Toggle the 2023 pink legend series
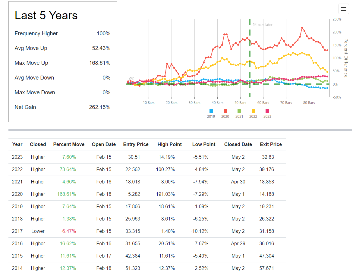Viewport: 356px width, 272px height. tap(267, 114)
